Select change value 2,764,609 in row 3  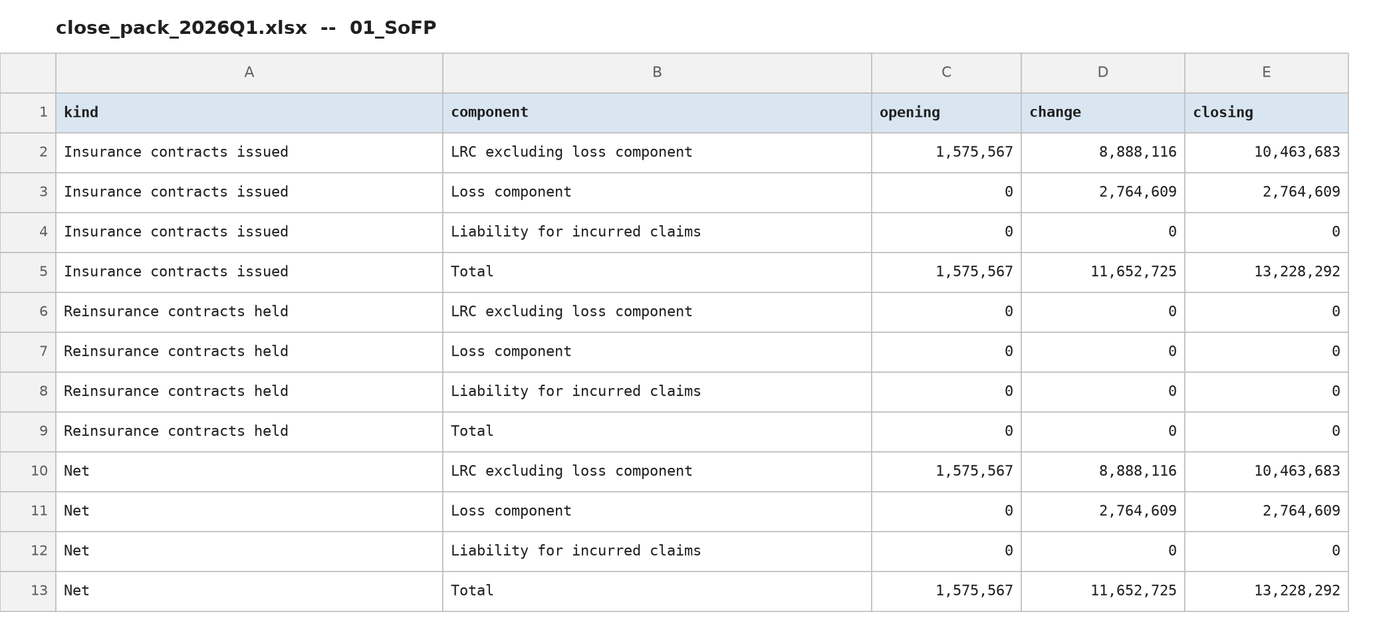pos(1103,193)
